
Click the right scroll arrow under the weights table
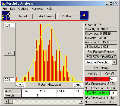81,102
